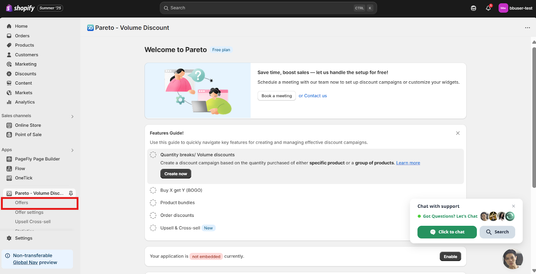Open the Home icon in sidebar
Screen dimensions: 536x274
click(9, 26)
